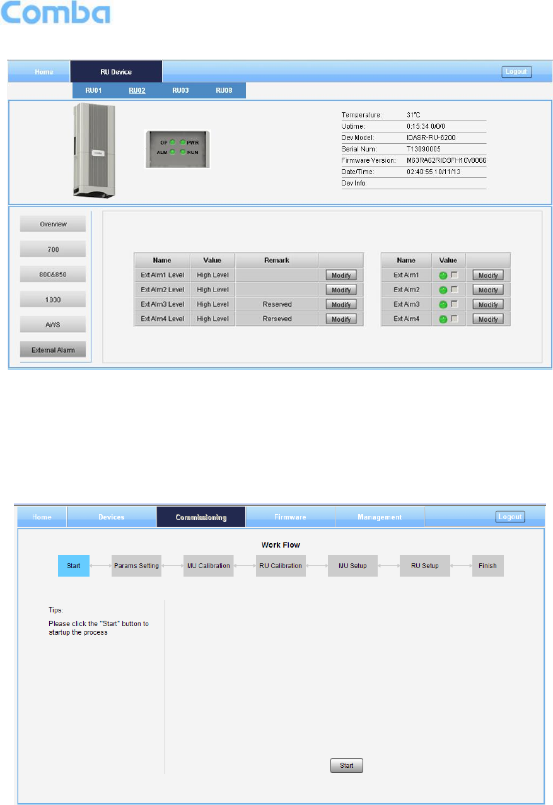Open the 700 band sidebar section
Viewport: 553px width, 805px height.
[53, 249]
